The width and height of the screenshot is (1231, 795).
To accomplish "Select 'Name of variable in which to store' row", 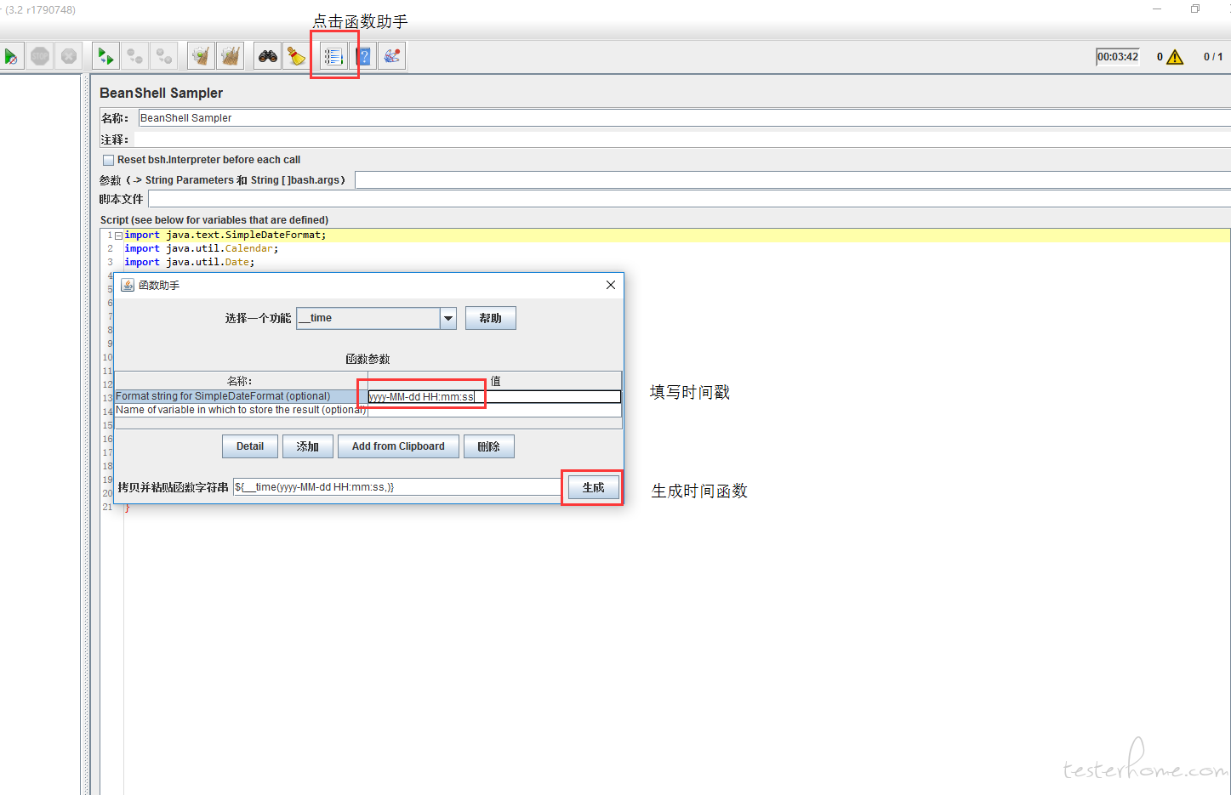I will click(x=241, y=410).
